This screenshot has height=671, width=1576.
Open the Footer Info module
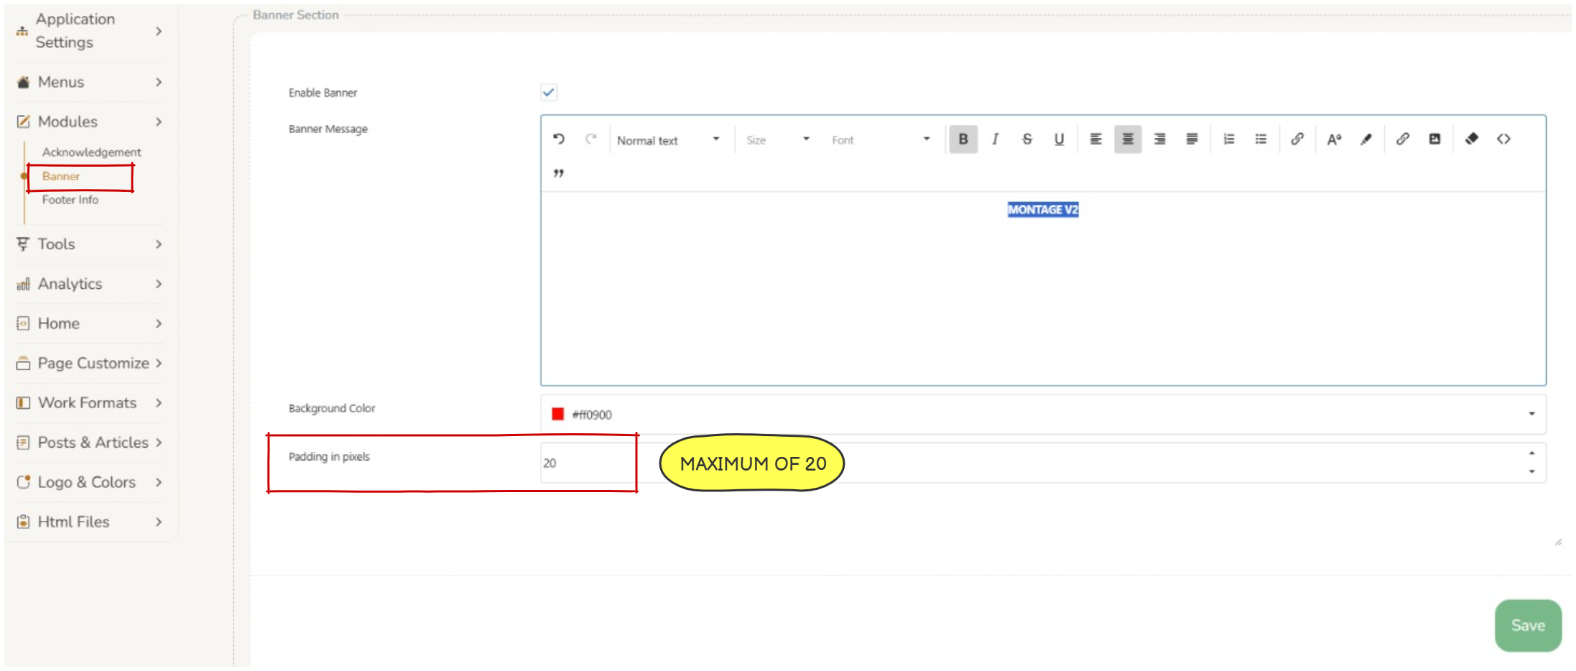pyautogui.click(x=70, y=200)
